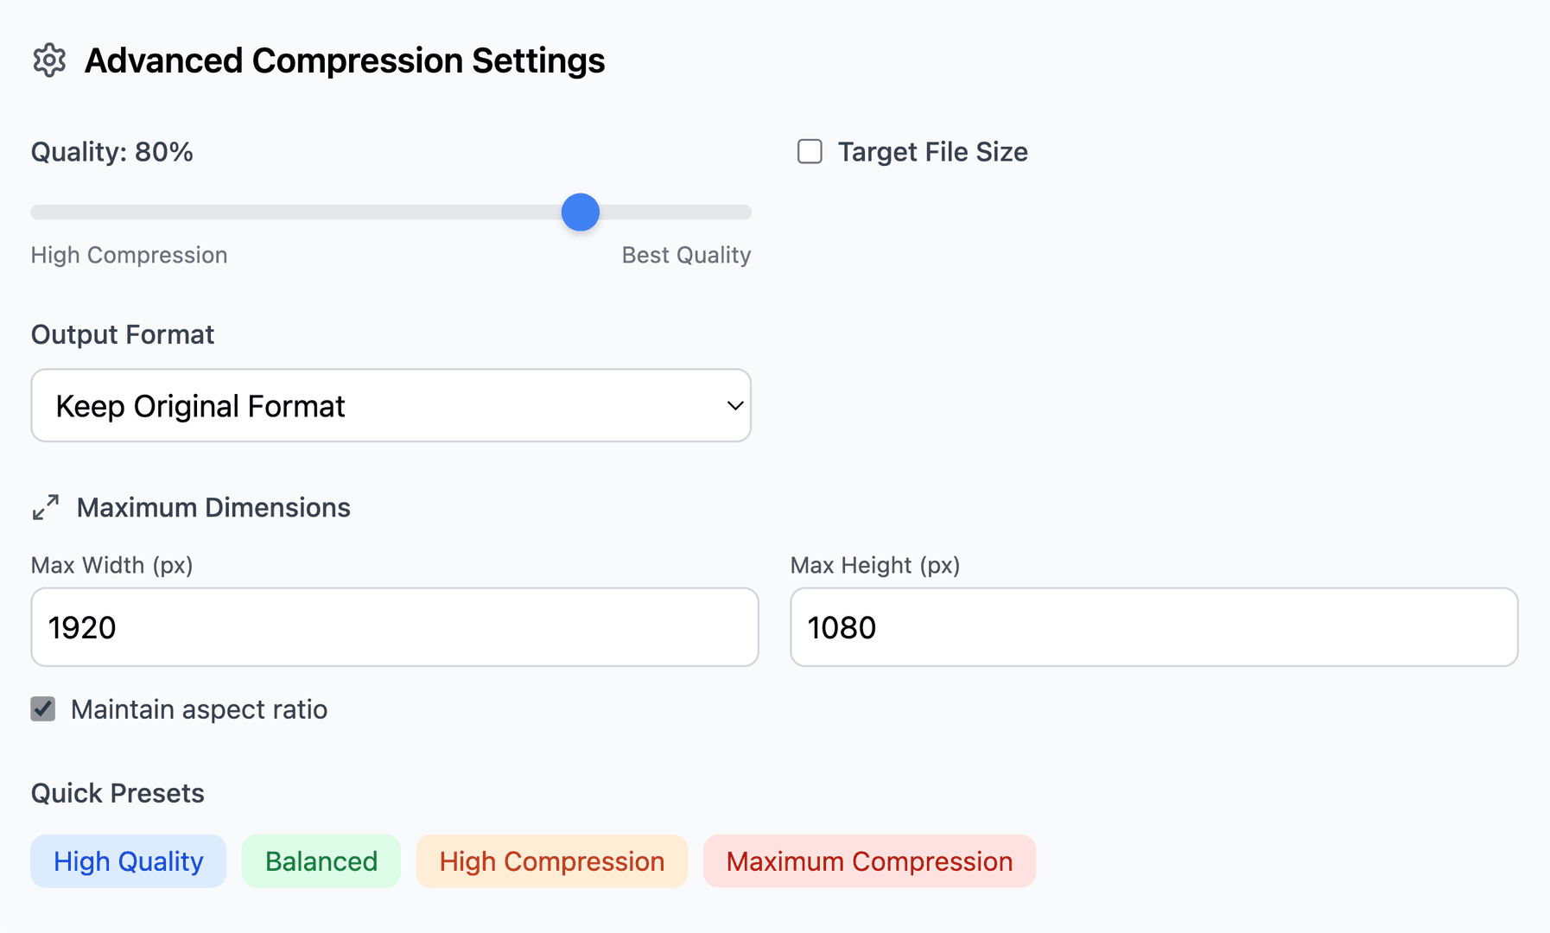This screenshot has height=933, width=1550.
Task: Click the Best Quality slider label
Action: tap(686, 254)
